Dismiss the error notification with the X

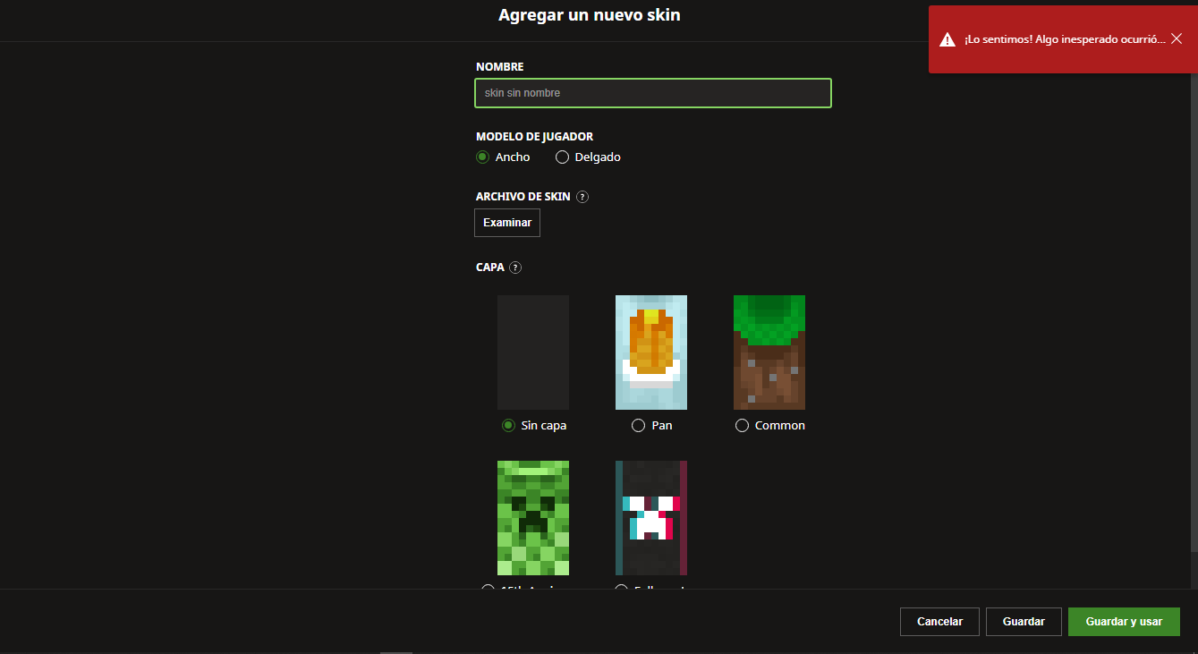[x=1177, y=39]
